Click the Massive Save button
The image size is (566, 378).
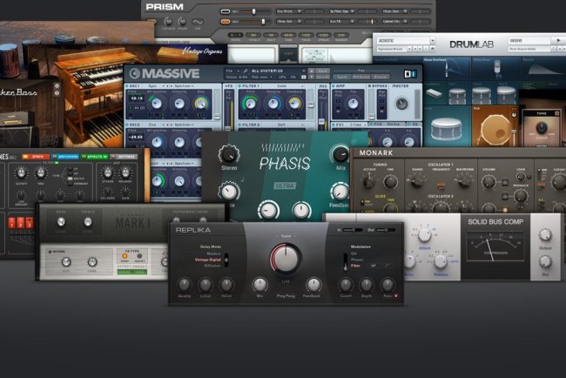(x=322, y=71)
